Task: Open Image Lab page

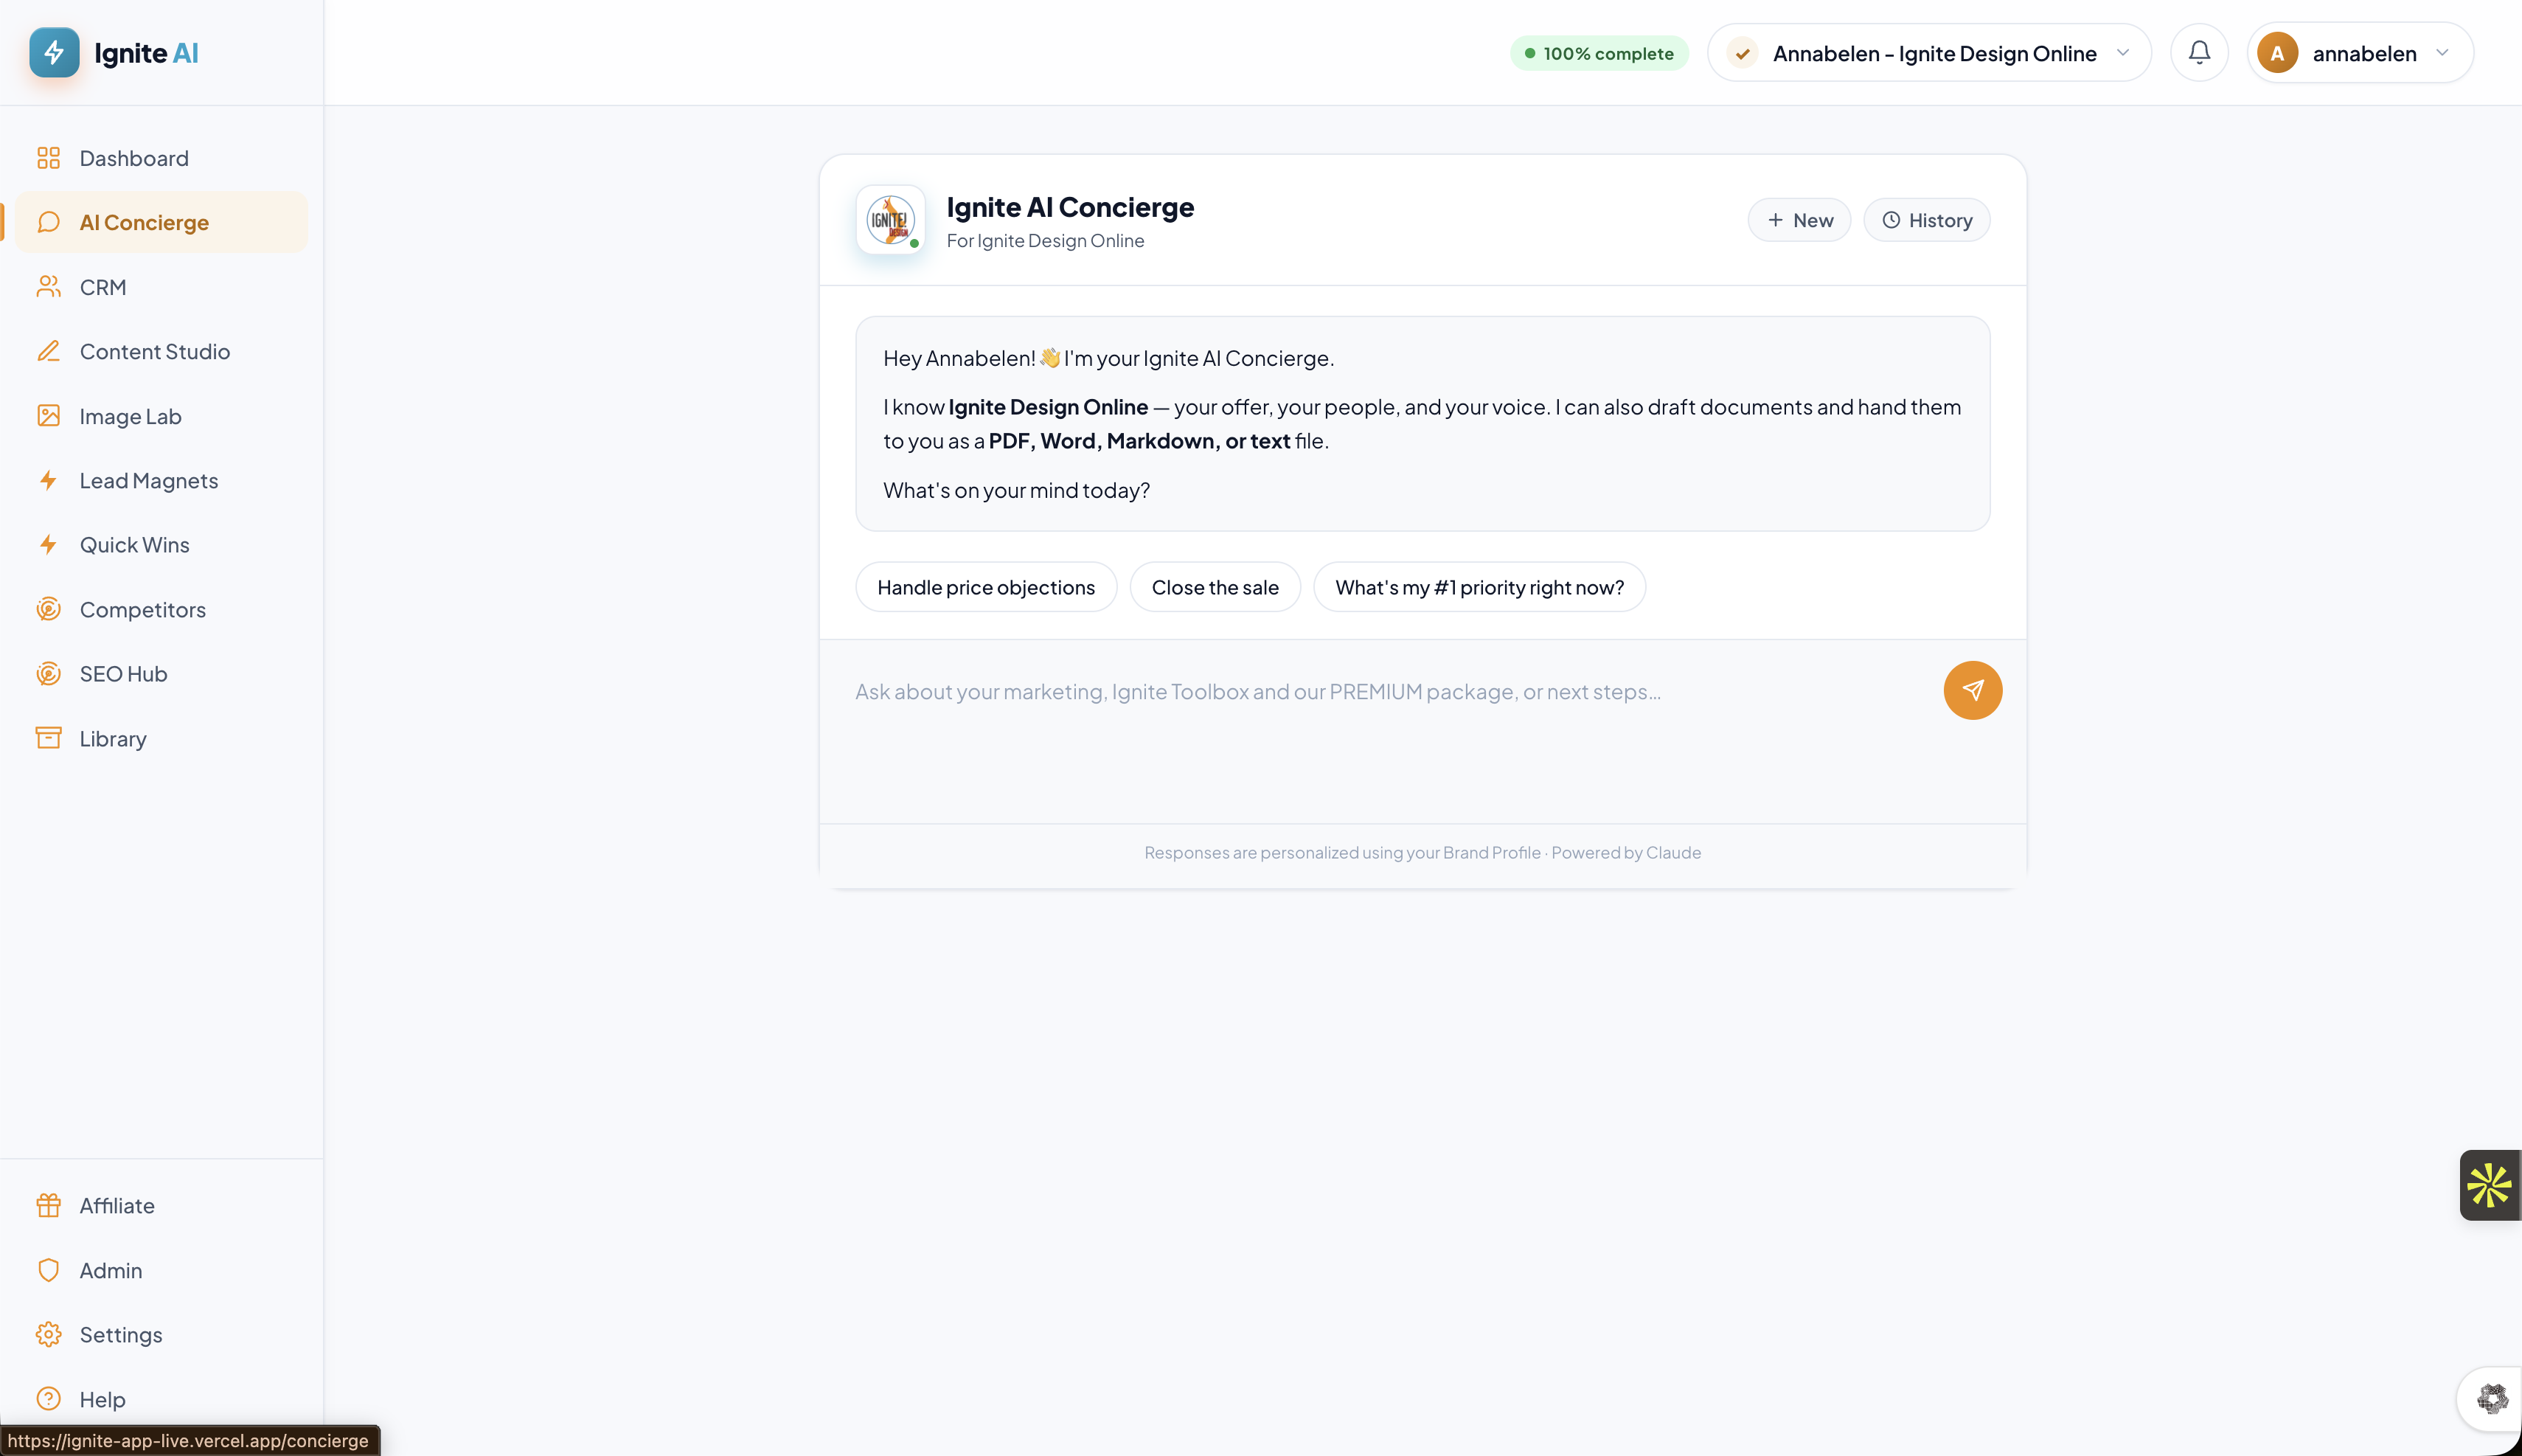Action: 161,416
